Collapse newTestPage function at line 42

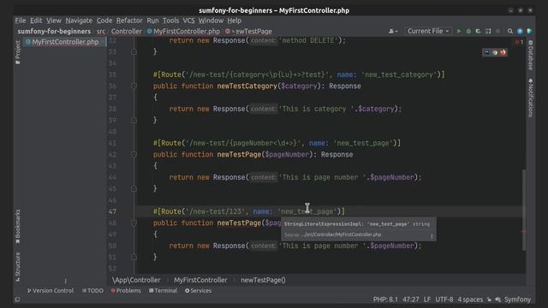coord(134,154)
